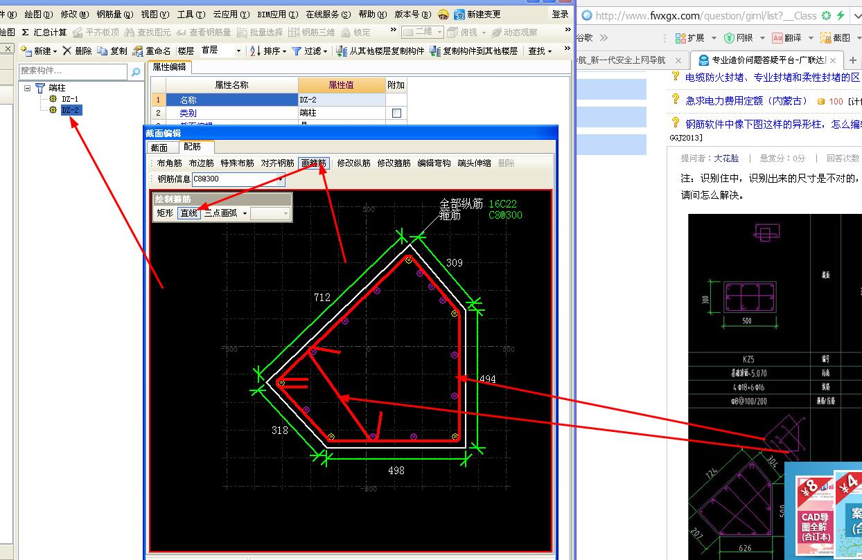Click the CAD导图全解 ad thumbnail

click(815, 515)
